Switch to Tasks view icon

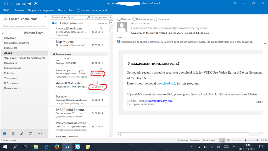click(31, 133)
